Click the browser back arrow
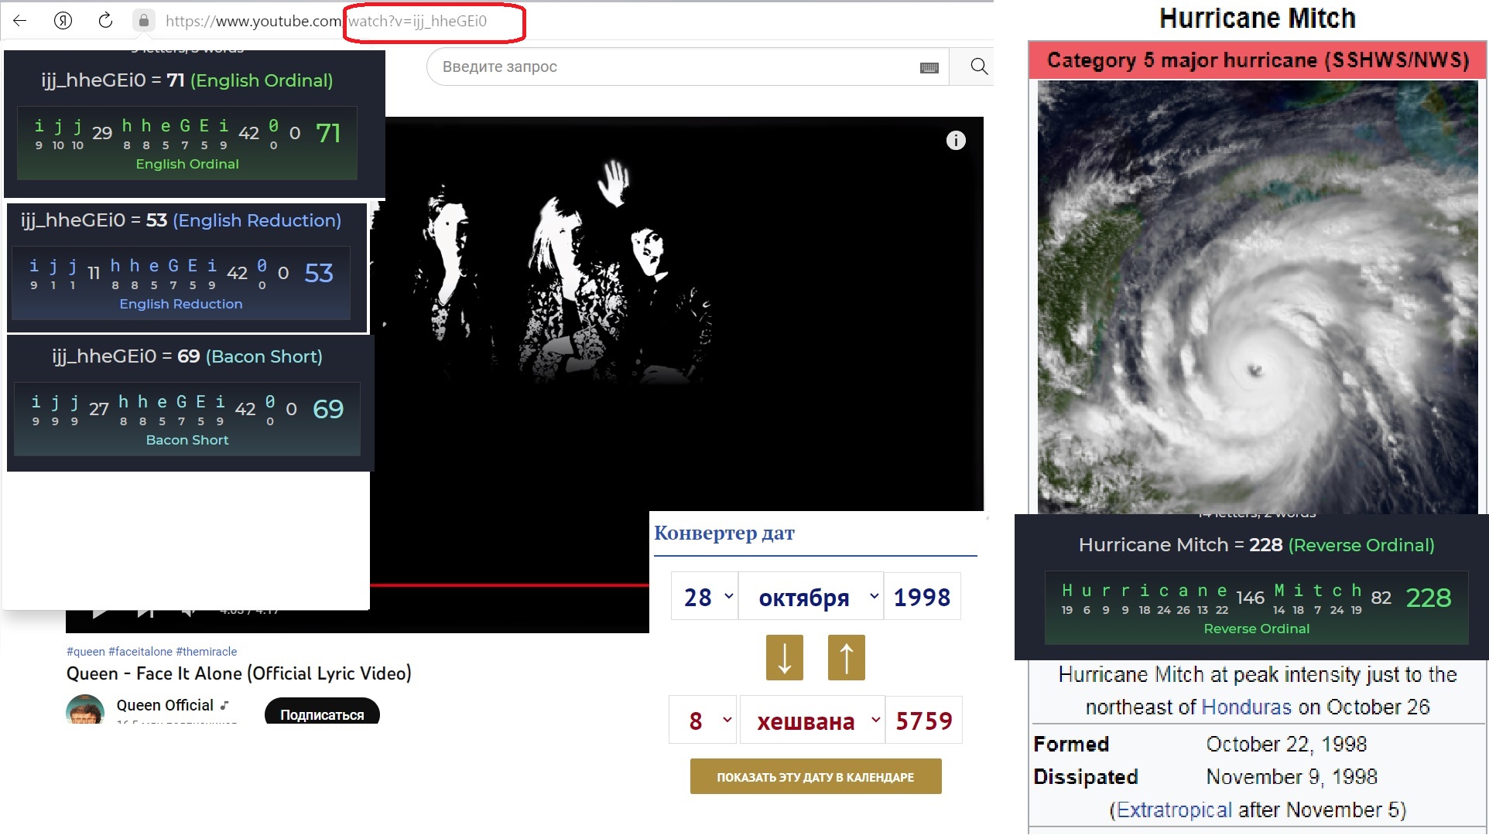 click(20, 21)
